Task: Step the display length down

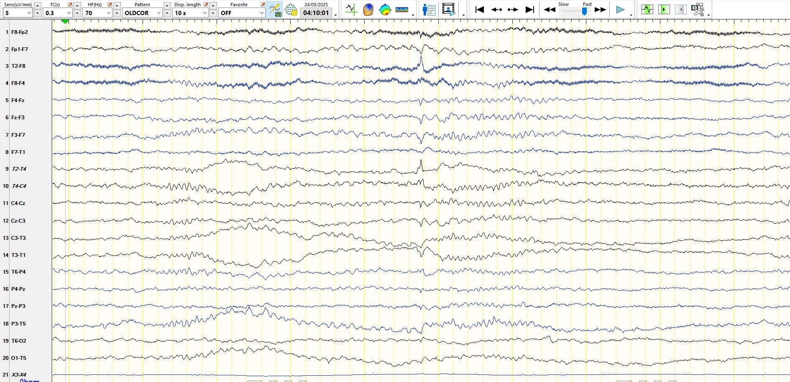Action: (x=213, y=13)
